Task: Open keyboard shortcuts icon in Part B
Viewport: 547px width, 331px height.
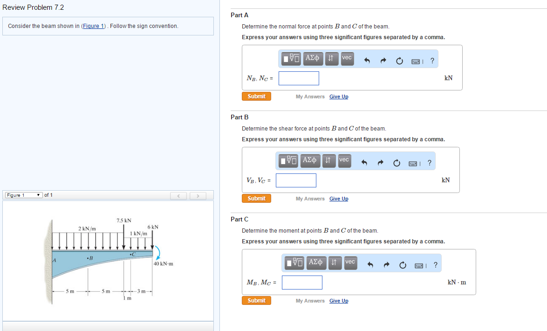Action: (413, 164)
